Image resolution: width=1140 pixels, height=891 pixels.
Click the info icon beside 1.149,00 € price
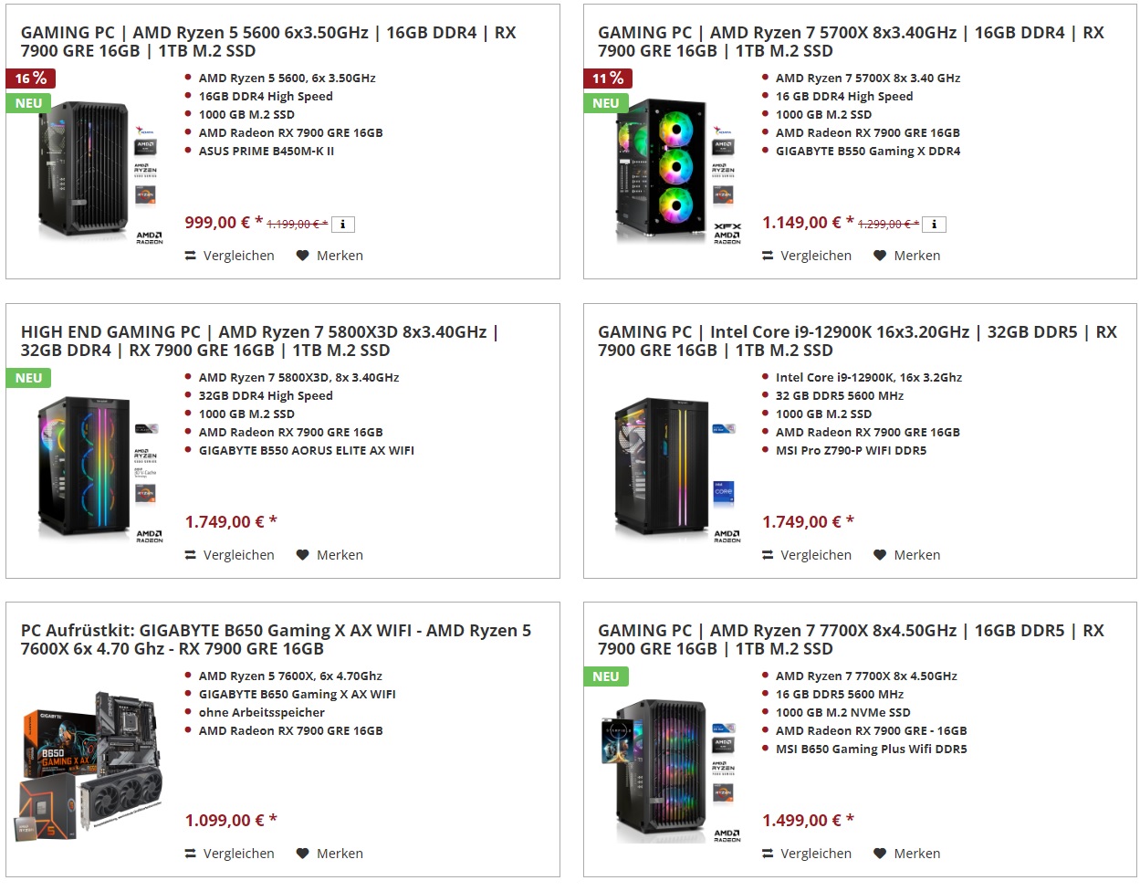(934, 224)
